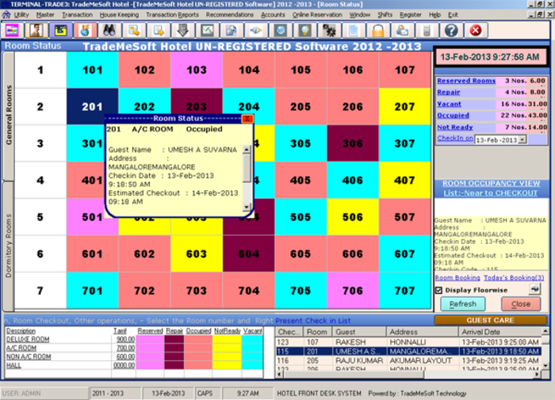Click the binoculars search icon in toolbar
555x400 pixels.
[x=109, y=30]
